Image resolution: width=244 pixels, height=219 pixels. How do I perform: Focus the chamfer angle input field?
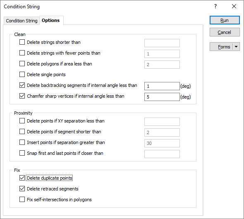(162, 97)
